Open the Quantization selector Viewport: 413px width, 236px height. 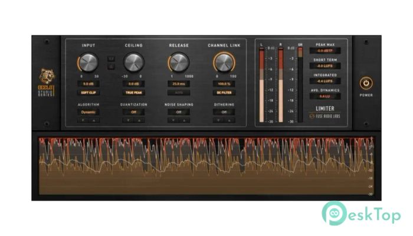coord(133,112)
